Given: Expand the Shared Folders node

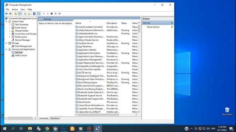Looking at the screenshot, I should [x=10, y=31].
